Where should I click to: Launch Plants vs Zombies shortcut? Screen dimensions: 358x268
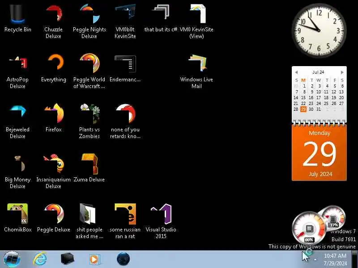click(89, 113)
